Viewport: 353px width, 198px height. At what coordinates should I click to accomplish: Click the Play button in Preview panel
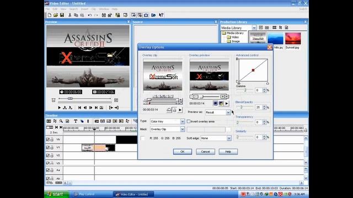(x=59, y=108)
